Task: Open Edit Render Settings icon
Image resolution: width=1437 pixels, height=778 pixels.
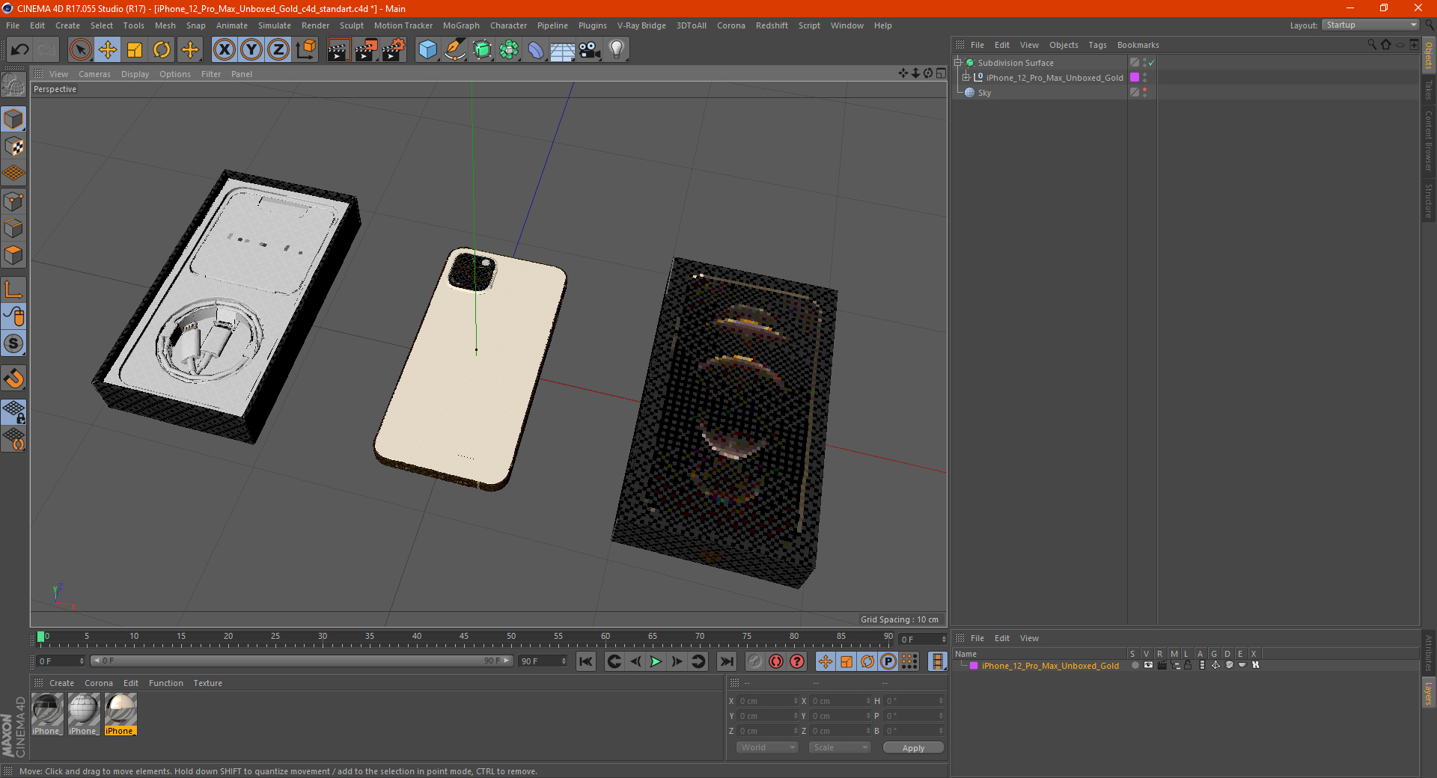Action: tap(394, 50)
